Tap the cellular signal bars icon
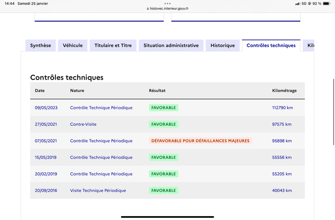The image size is (335, 220). [298, 4]
